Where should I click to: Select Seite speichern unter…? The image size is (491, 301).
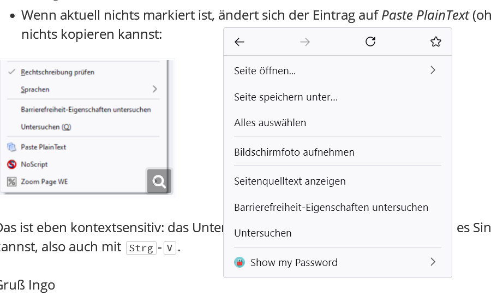pos(286,97)
